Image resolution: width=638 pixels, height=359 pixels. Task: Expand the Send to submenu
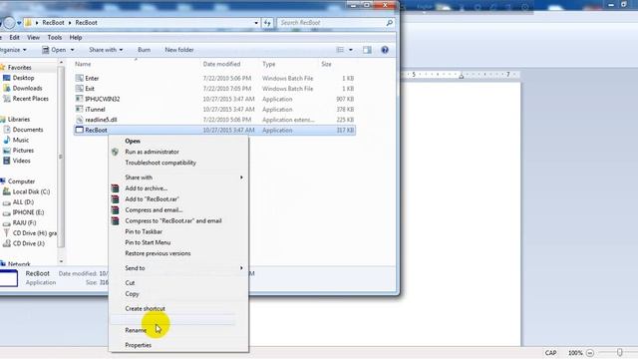(241, 268)
